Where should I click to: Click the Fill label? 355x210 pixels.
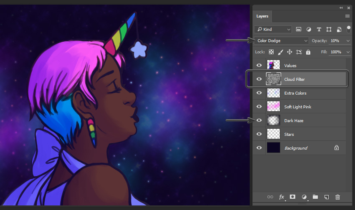point(324,52)
